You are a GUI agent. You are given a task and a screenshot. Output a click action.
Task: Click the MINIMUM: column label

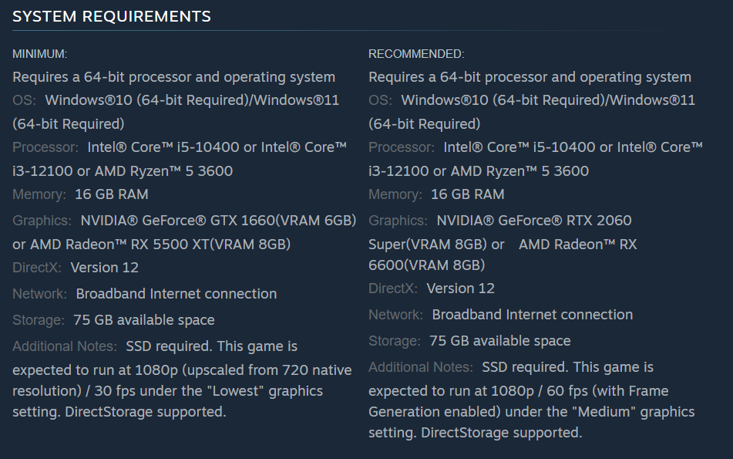point(40,54)
